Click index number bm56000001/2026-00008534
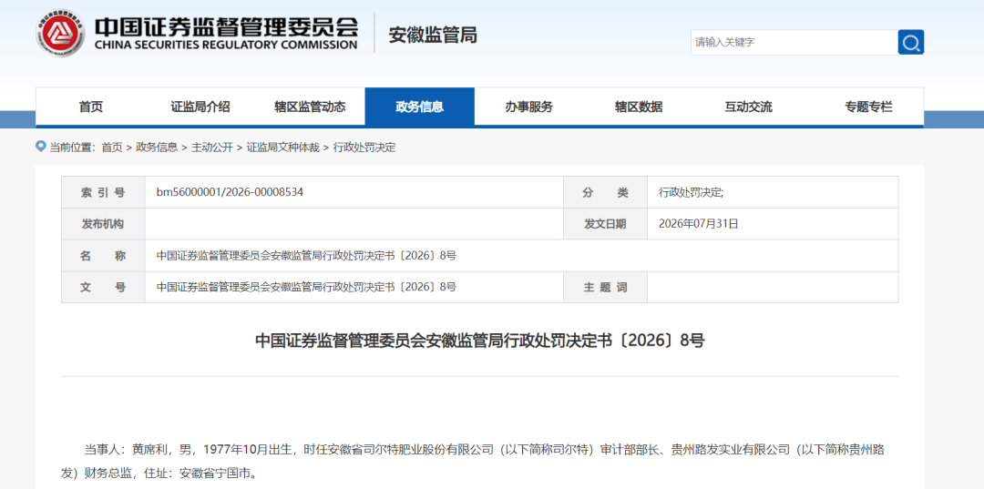 click(x=230, y=192)
